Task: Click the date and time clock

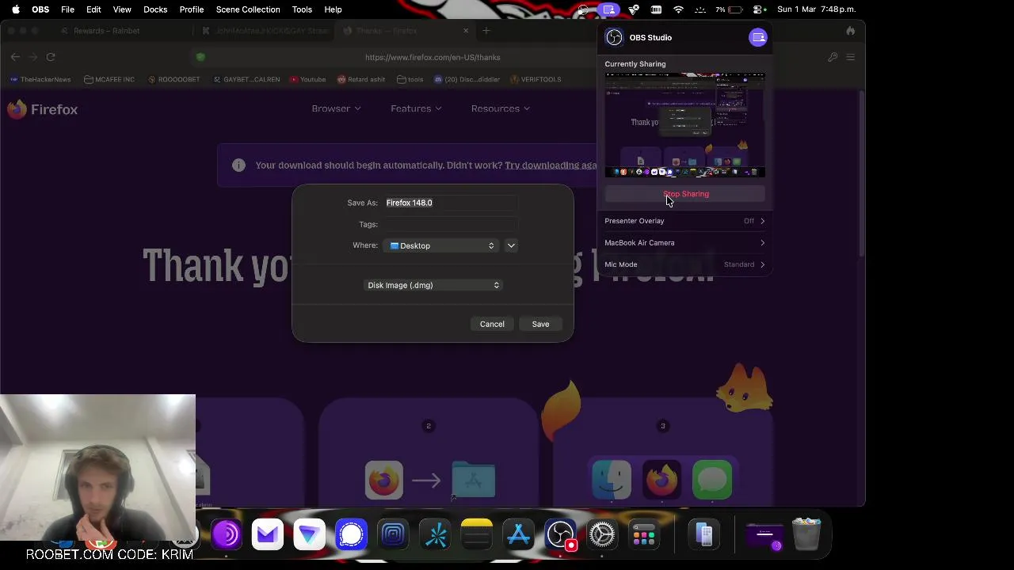Action: [x=816, y=9]
